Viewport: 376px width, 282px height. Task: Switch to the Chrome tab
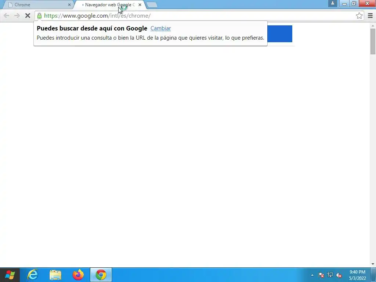pyautogui.click(x=38, y=4)
